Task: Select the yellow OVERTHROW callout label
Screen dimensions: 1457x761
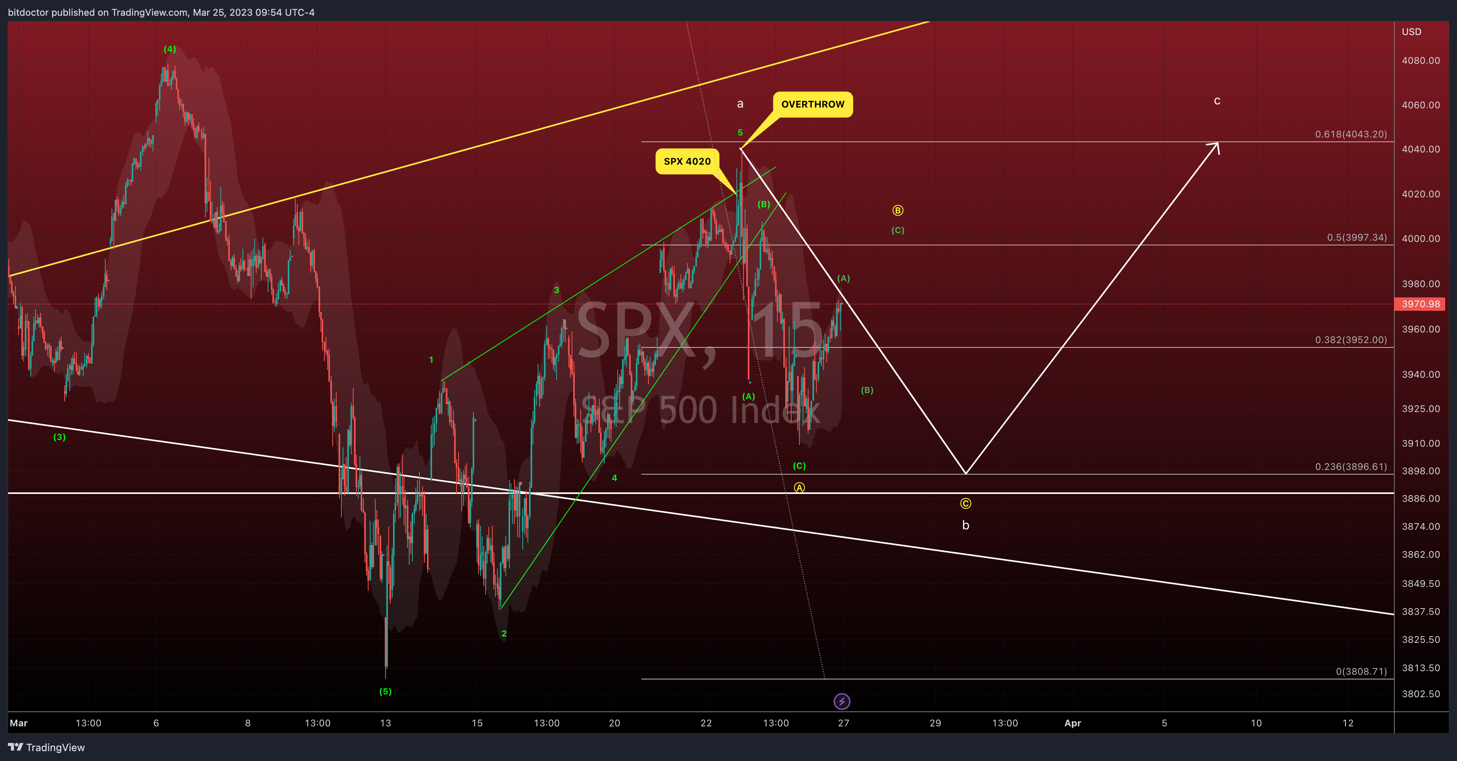Action: pos(812,104)
